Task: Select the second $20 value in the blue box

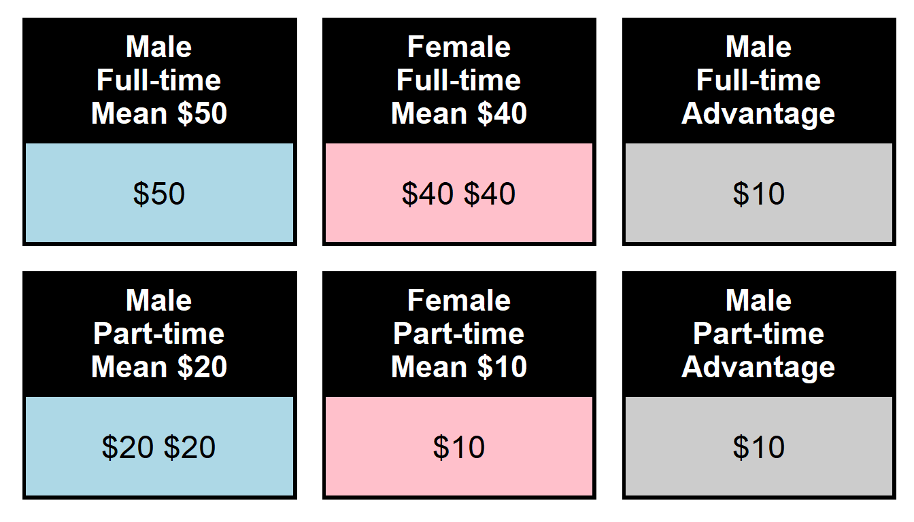Action: point(190,447)
